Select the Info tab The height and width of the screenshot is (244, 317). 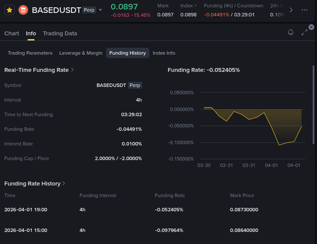pyautogui.click(x=31, y=34)
